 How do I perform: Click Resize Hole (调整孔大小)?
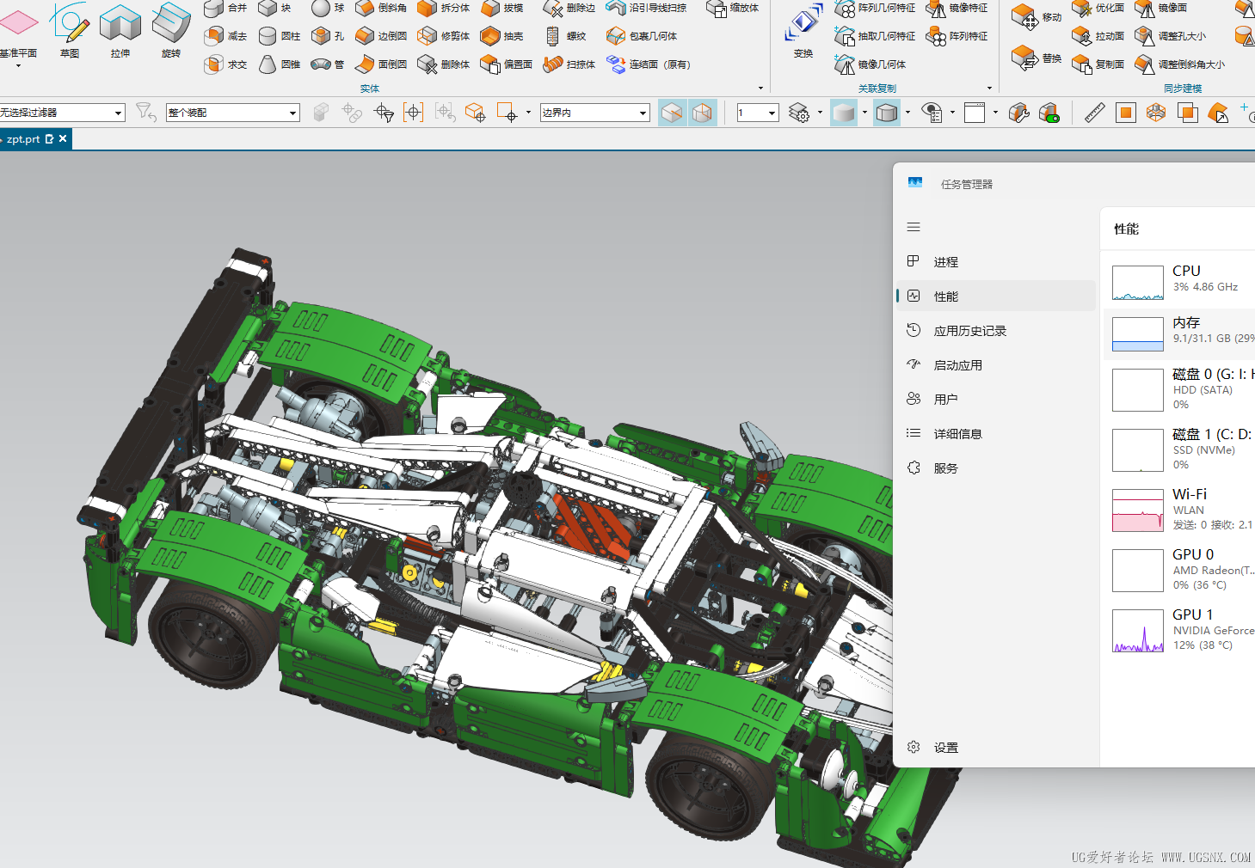pos(1171,36)
